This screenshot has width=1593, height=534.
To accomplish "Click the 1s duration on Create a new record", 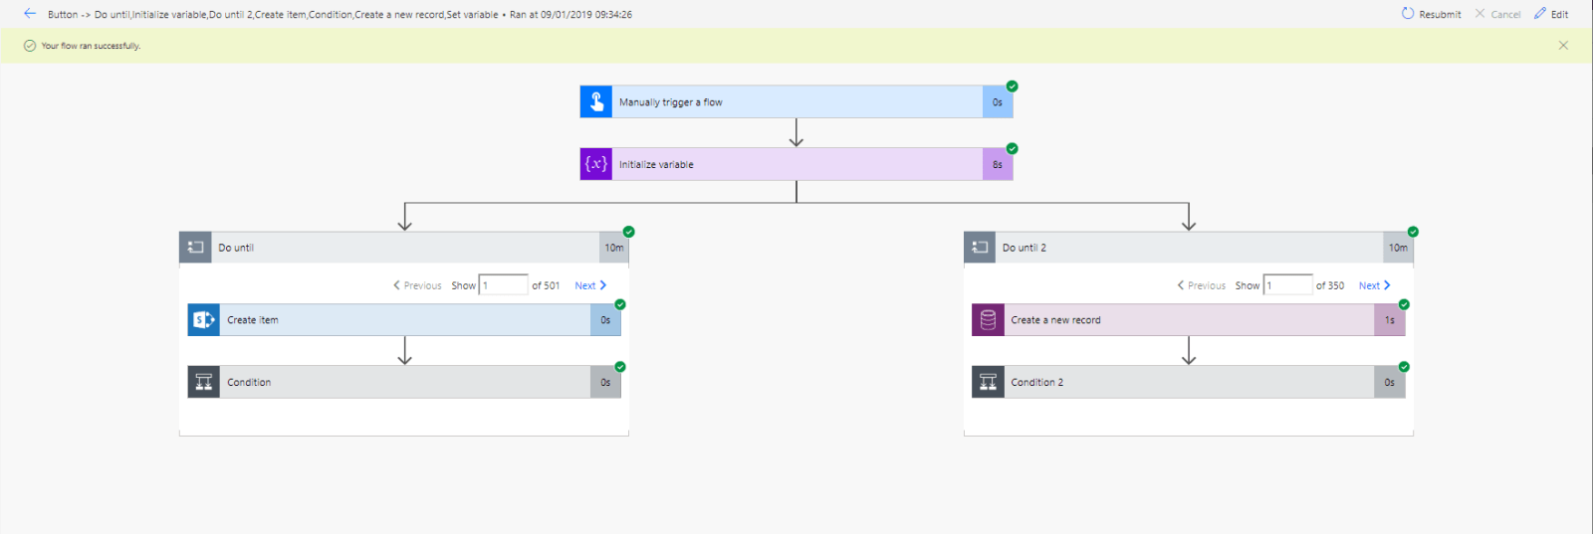I will click(1390, 320).
